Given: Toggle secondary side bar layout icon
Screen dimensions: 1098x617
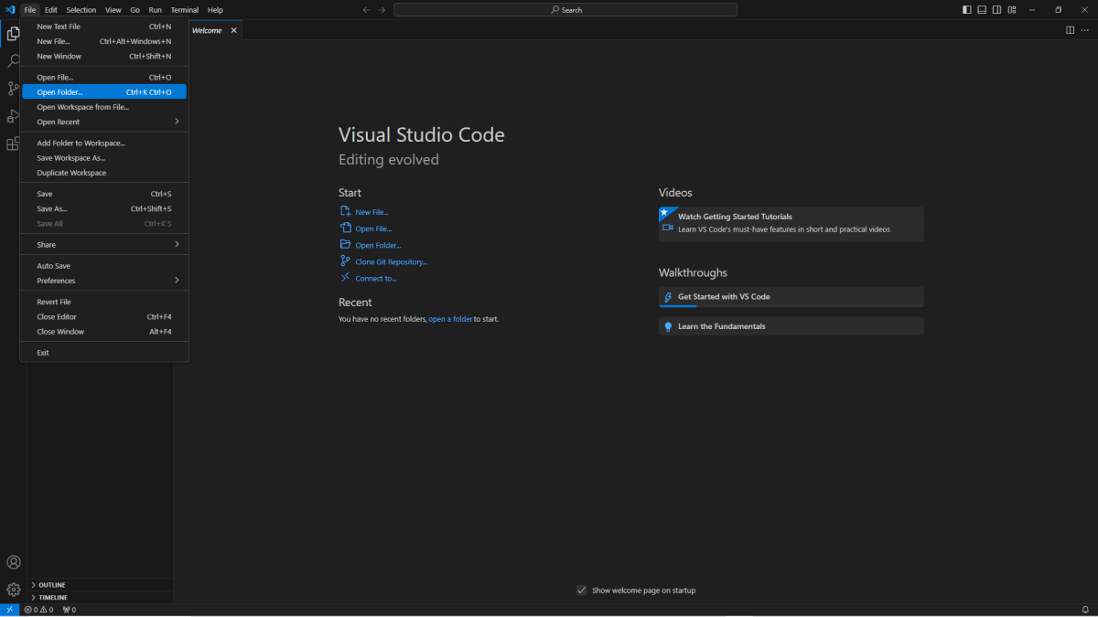Looking at the screenshot, I should (x=996, y=10).
